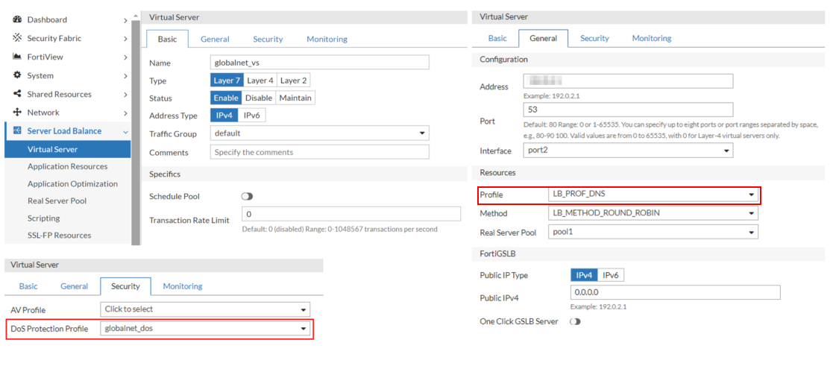Screen dimensions: 833x366
Task: Expand the Dashboard menu chevron
Action: [125, 19]
